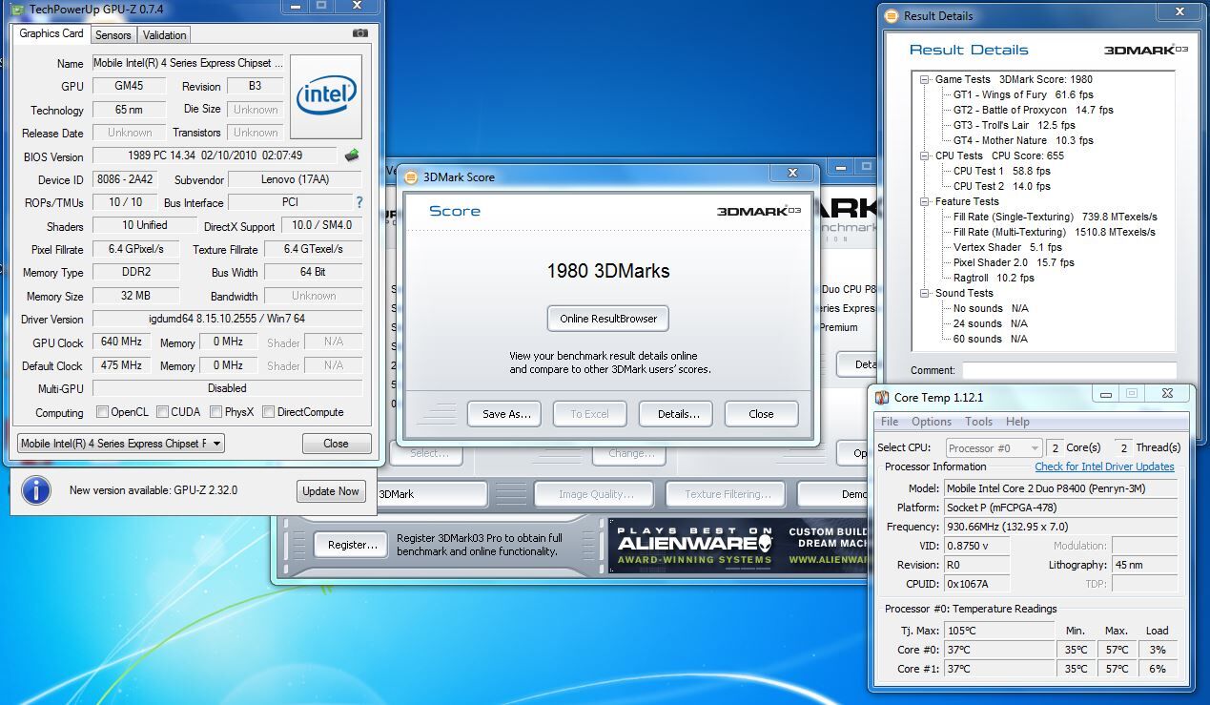
Task: Collapse the Sound Tests tree node
Action: coord(924,293)
